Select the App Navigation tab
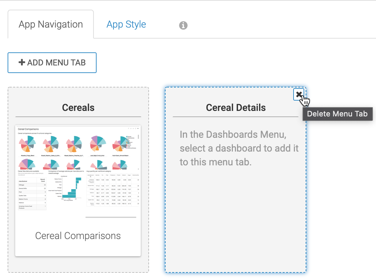 tap(51, 24)
